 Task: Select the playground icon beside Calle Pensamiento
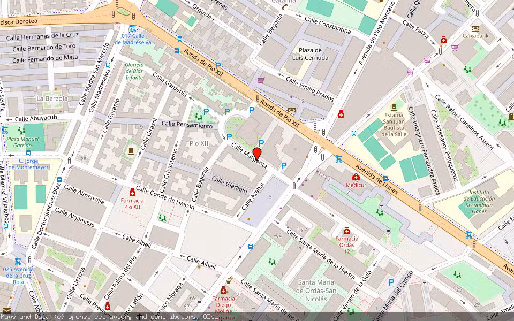point(198,117)
